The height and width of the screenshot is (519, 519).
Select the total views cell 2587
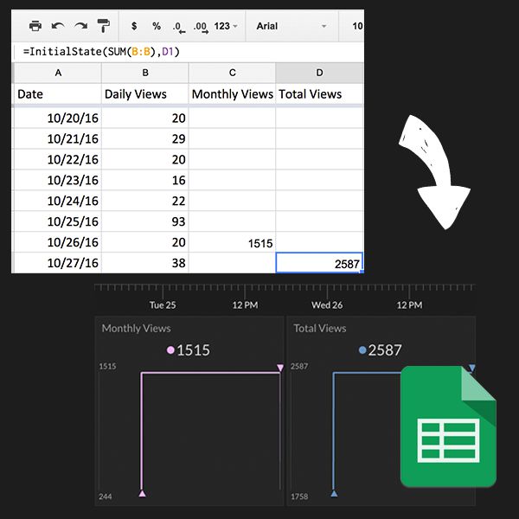319,263
